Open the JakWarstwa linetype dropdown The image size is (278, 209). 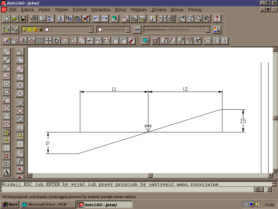(208, 30)
